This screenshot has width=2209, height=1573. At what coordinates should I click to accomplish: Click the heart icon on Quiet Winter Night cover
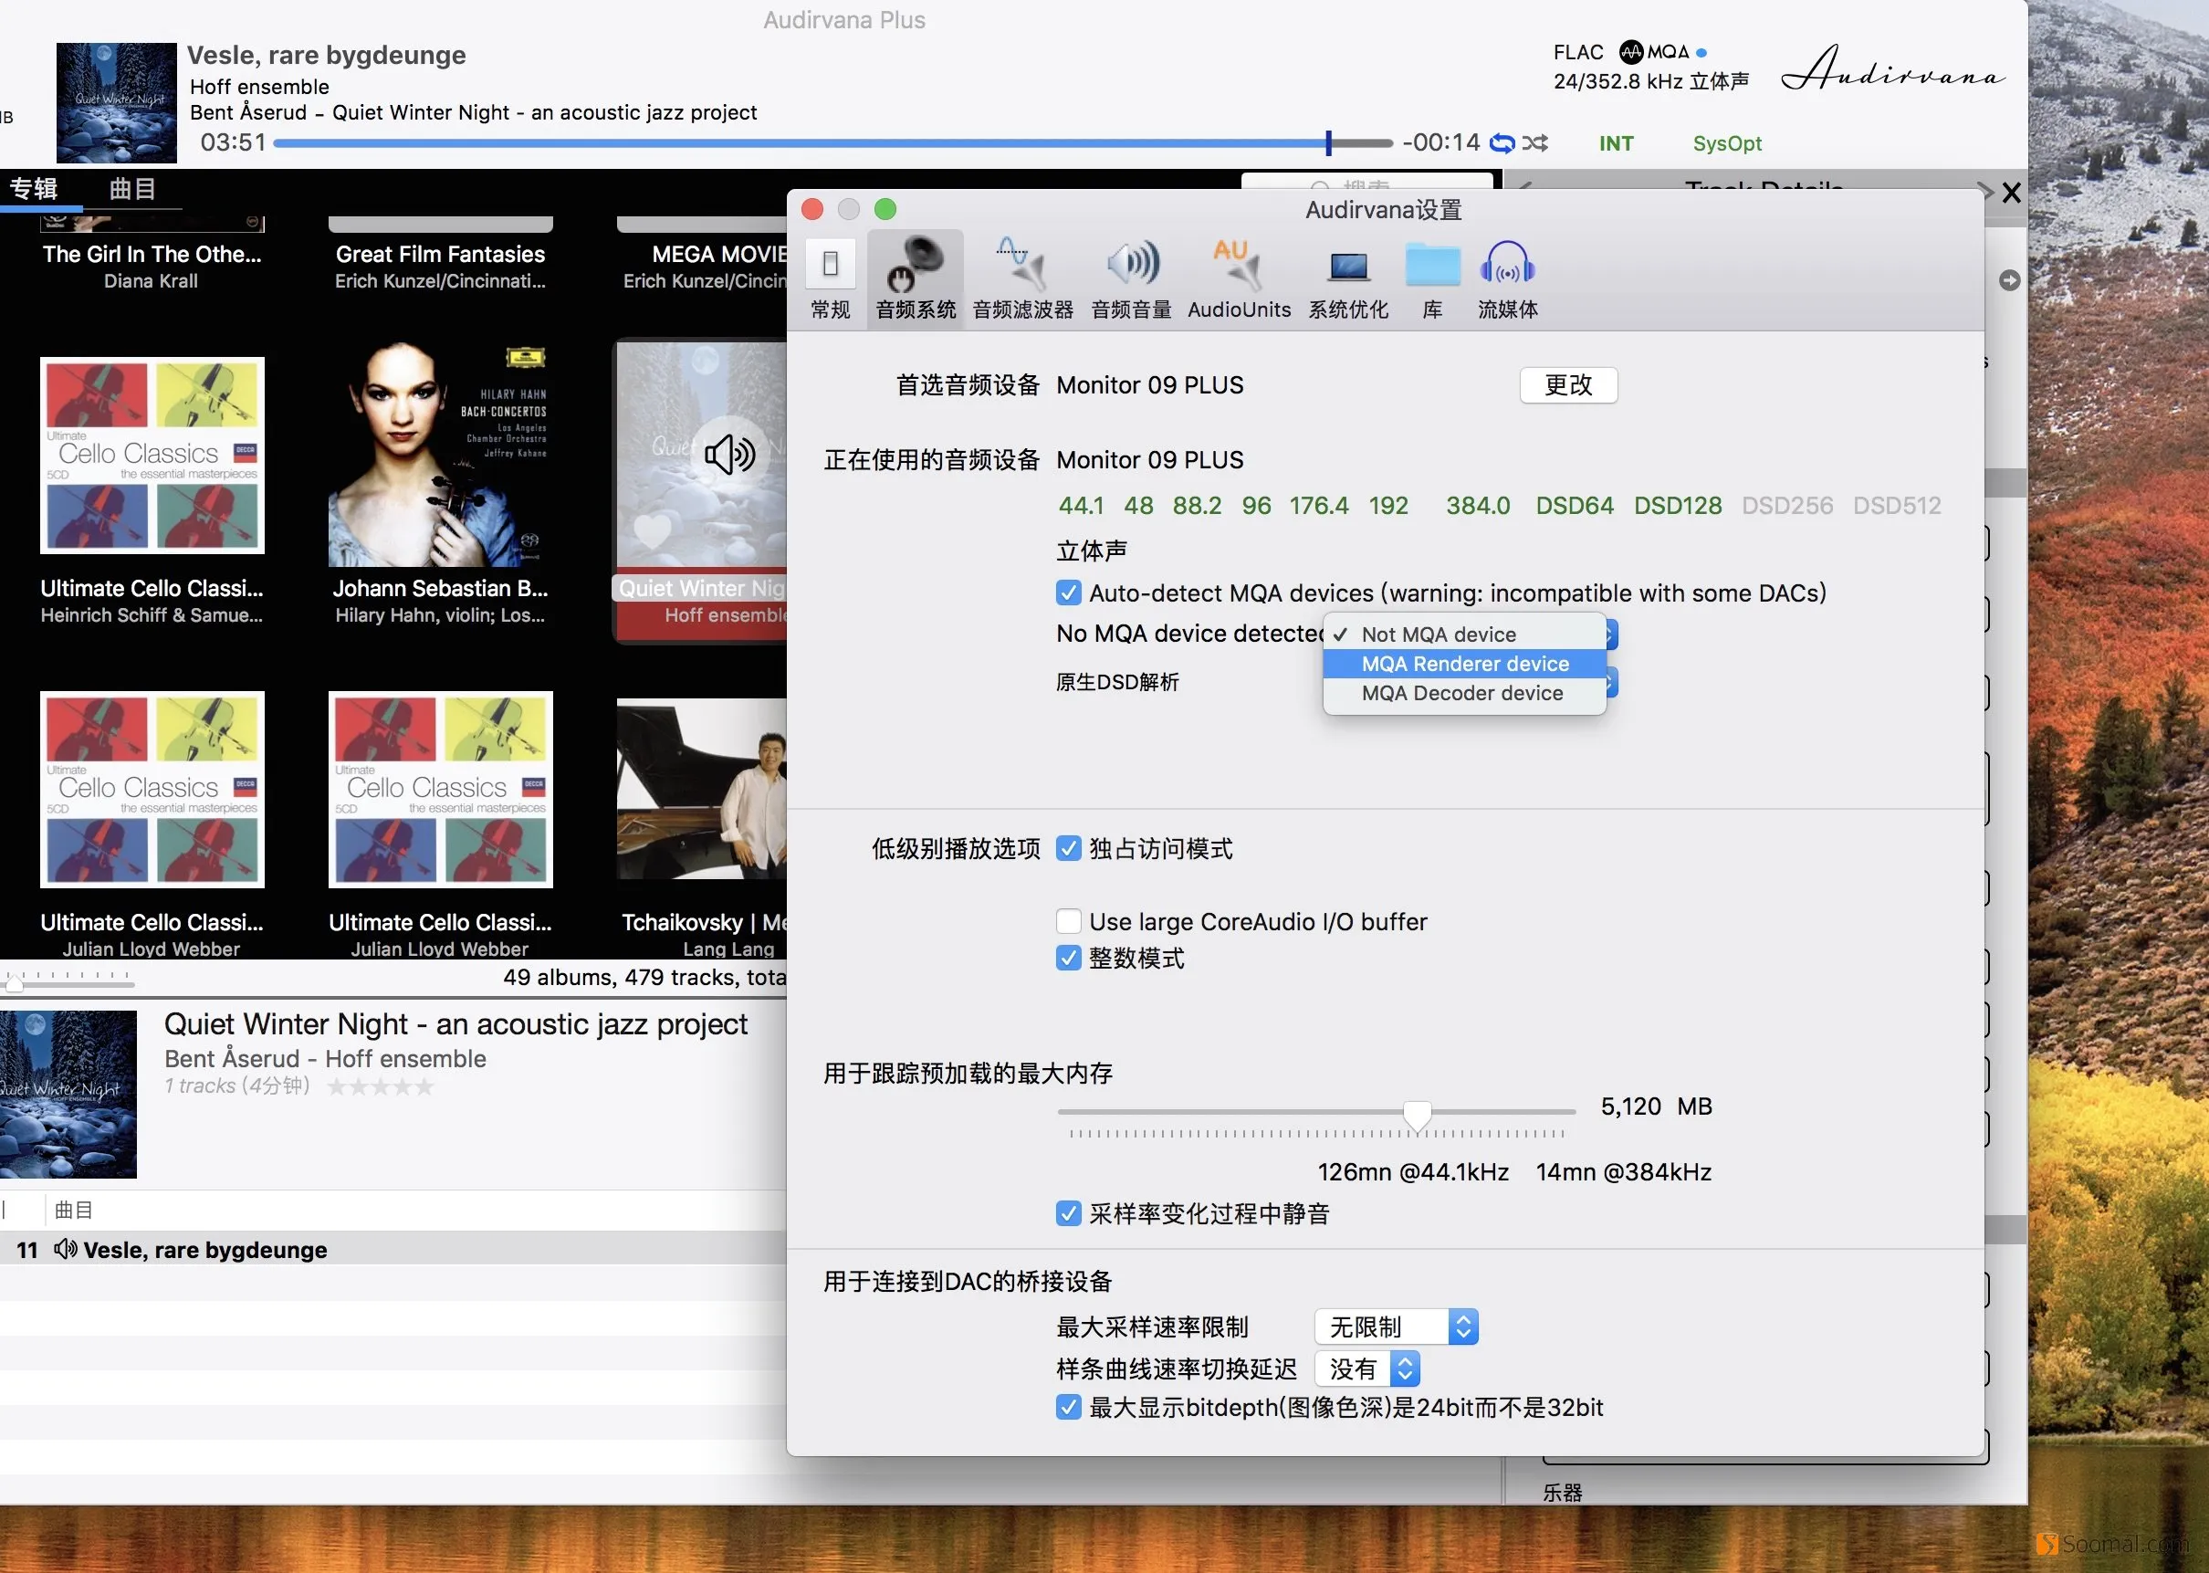652,530
